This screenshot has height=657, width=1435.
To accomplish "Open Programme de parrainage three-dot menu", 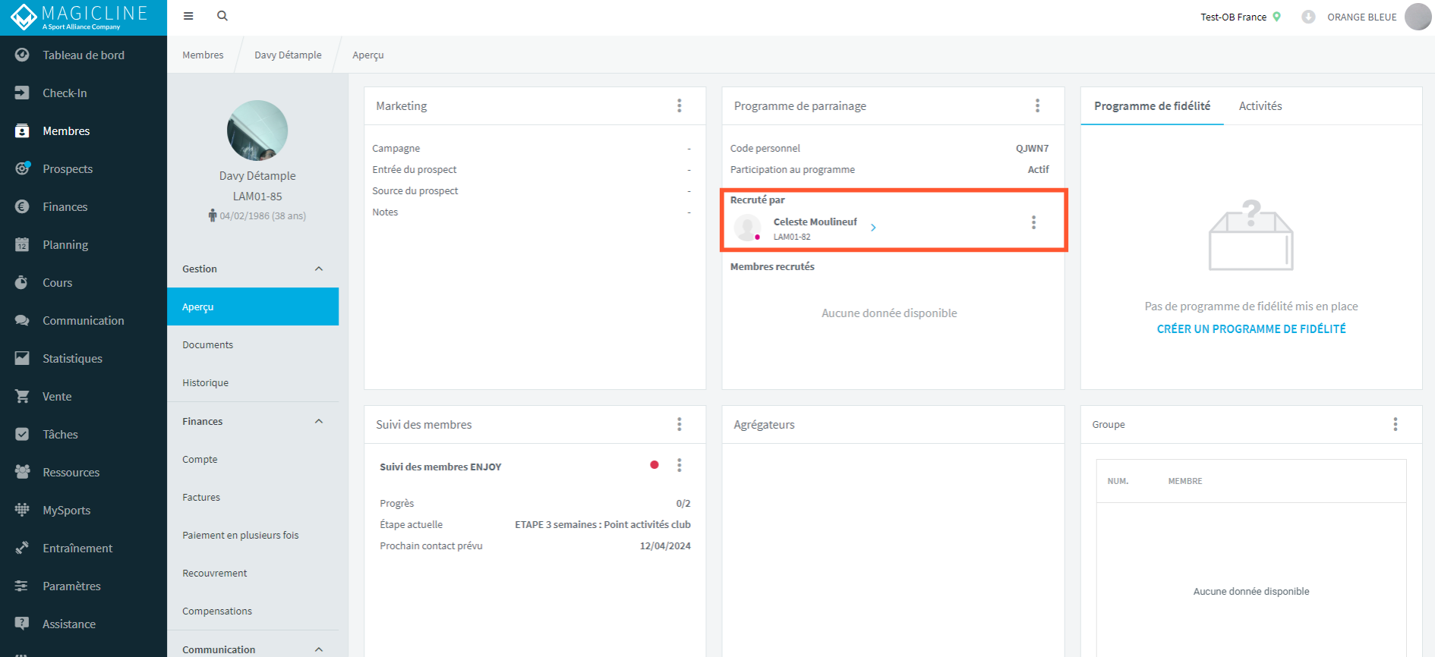I will [1037, 105].
